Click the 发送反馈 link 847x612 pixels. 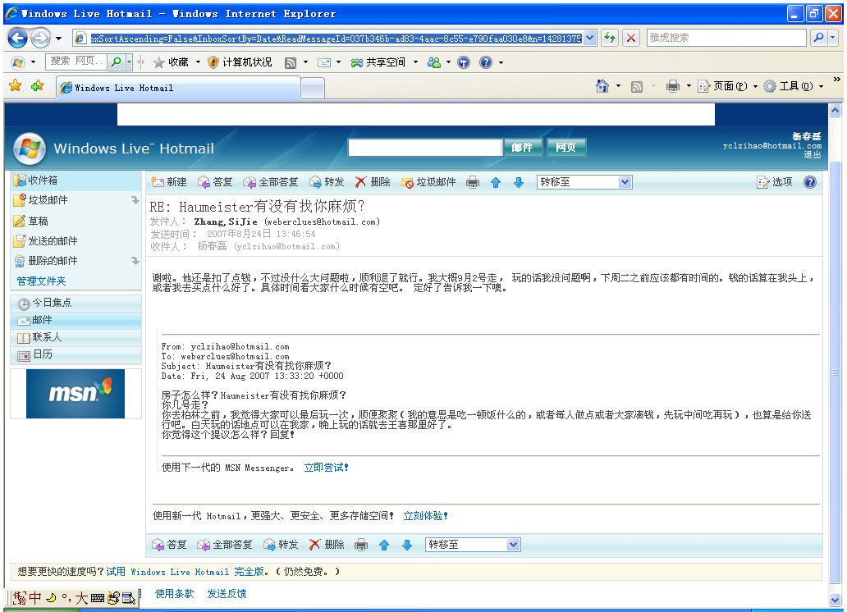(x=227, y=594)
